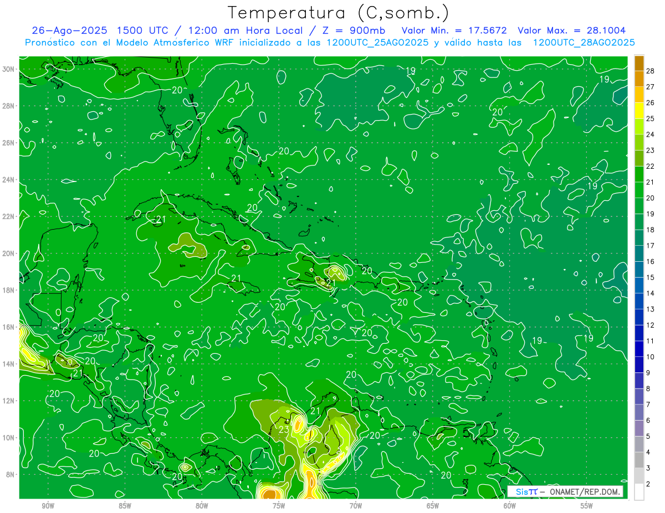Click the "Valor Min. = 17.5672" readout

coord(454,30)
